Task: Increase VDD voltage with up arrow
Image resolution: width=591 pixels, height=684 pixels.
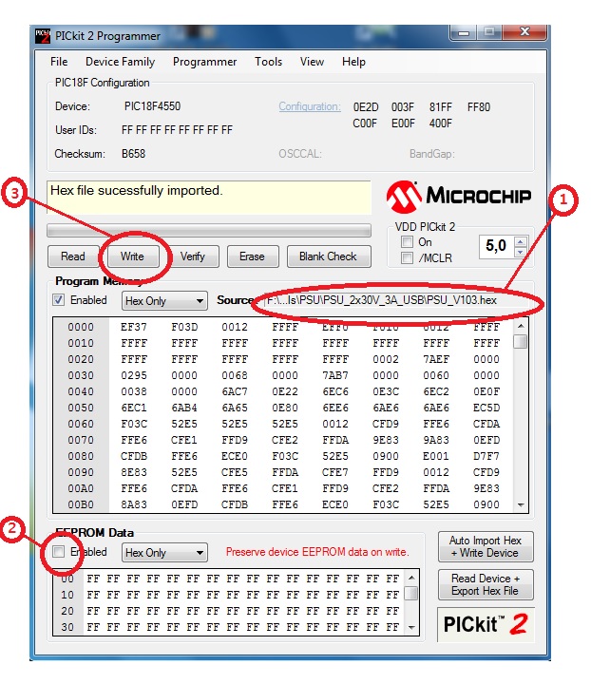Action: [x=520, y=242]
